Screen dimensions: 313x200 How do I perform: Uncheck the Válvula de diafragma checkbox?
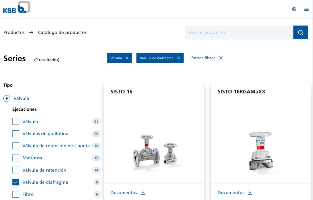coord(16,182)
